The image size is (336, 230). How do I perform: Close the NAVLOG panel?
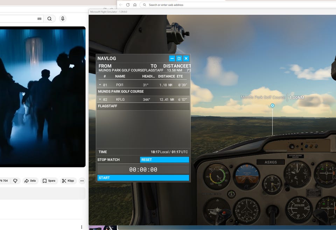[186, 58]
